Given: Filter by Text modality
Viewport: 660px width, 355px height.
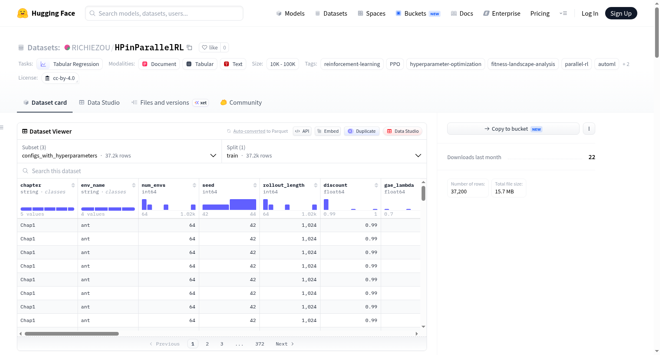Looking at the screenshot, I should click(x=233, y=64).
